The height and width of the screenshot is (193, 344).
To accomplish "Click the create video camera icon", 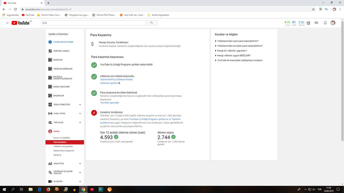I will pos(316,23).
